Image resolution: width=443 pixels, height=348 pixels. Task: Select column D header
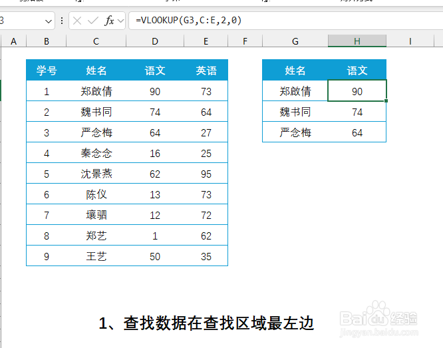coord(155,41)
